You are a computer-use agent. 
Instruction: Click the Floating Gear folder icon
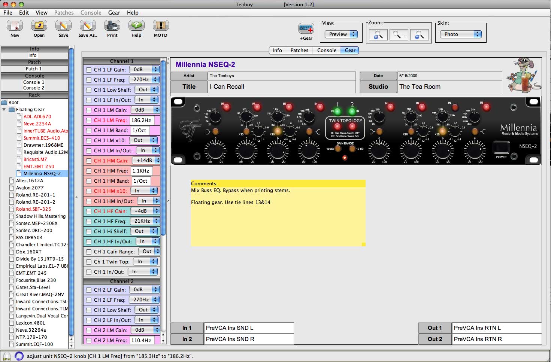click(12, 110)
